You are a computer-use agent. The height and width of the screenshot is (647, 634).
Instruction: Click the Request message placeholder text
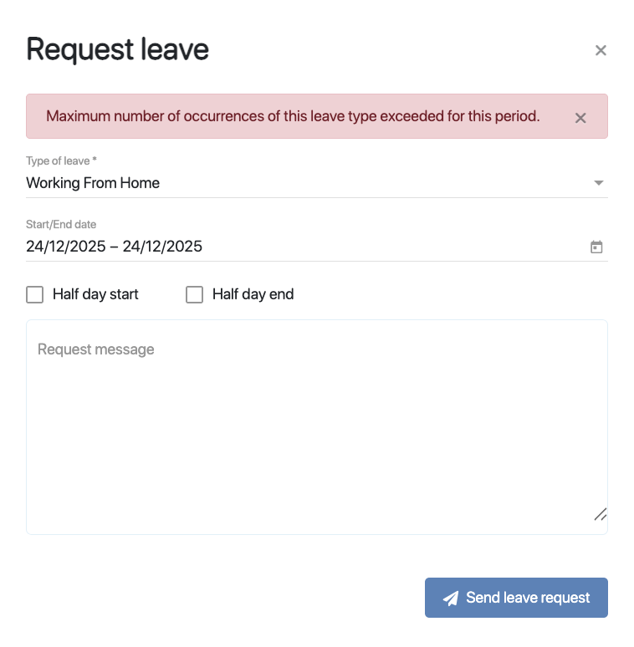(96, 349)
